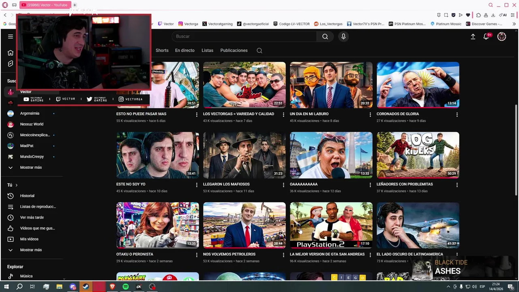
Task: Open Shorts from the sidebar icon
Action: [x=11, y=64]
